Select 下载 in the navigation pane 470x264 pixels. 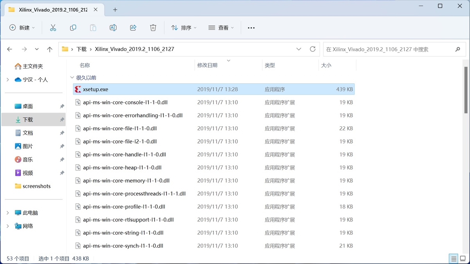click(28, 120)
